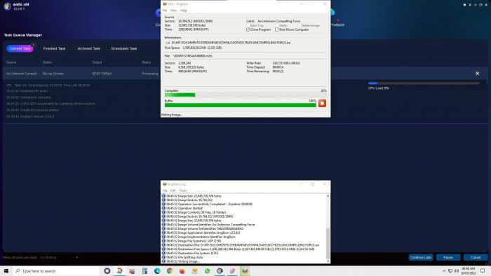Open Cortana circle icon on the taskbar
491x276 pixels.
[x=107, y=270]
